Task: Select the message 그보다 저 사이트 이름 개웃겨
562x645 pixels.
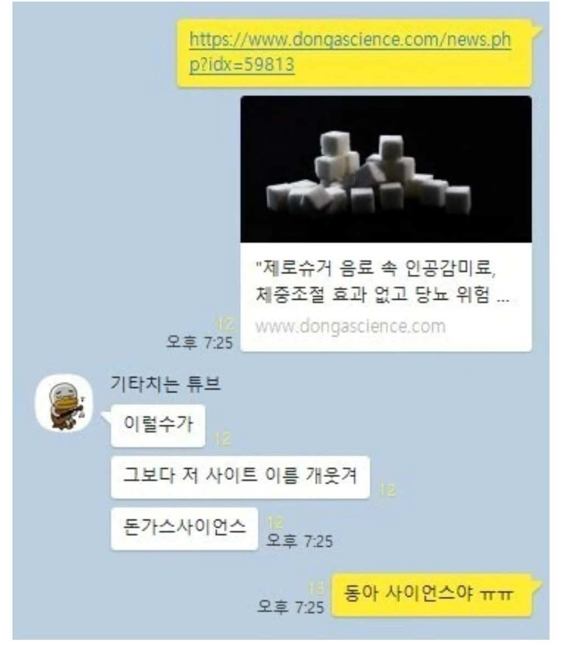Action: (240, 477)
